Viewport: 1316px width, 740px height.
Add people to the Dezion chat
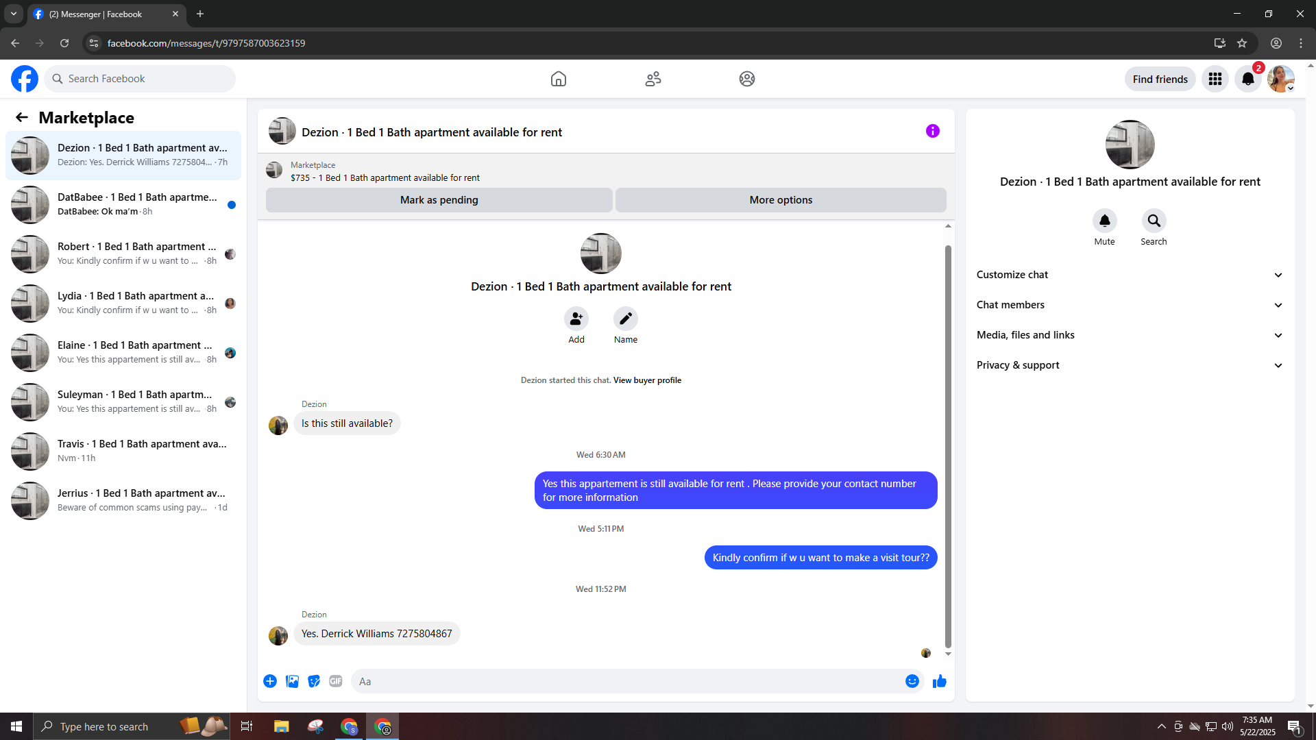tap(576, 319)
